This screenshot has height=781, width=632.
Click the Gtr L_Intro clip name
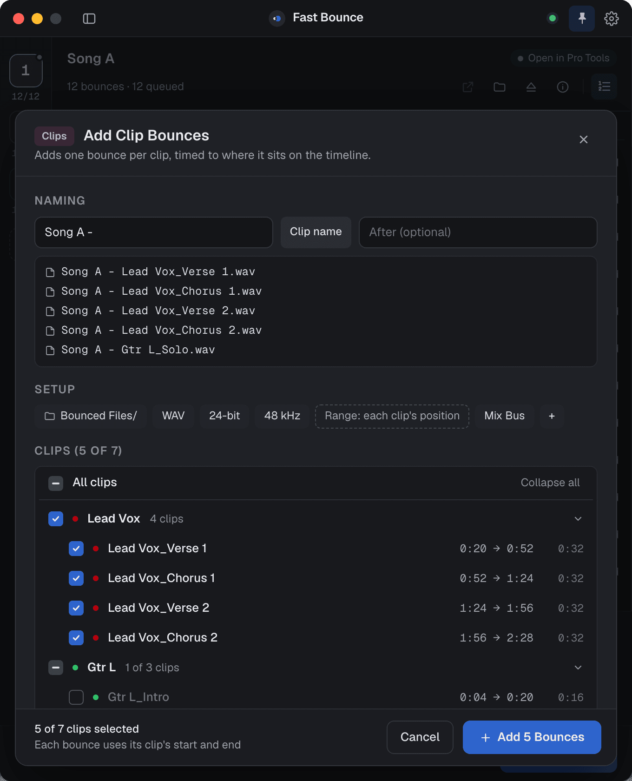[138, 697]
